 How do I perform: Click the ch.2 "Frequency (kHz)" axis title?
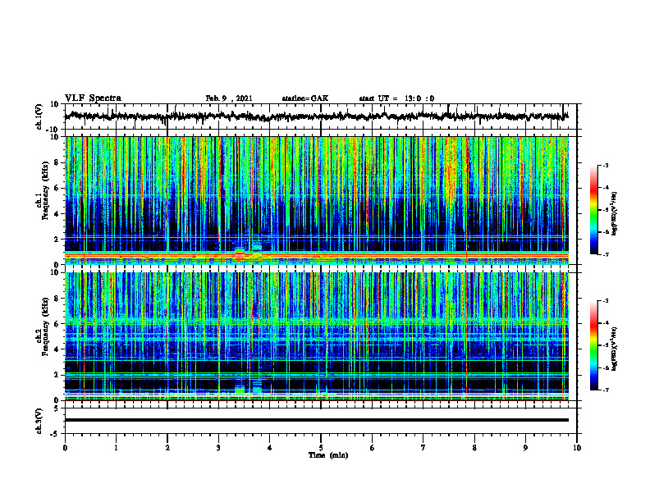click(x=45, y=326)
